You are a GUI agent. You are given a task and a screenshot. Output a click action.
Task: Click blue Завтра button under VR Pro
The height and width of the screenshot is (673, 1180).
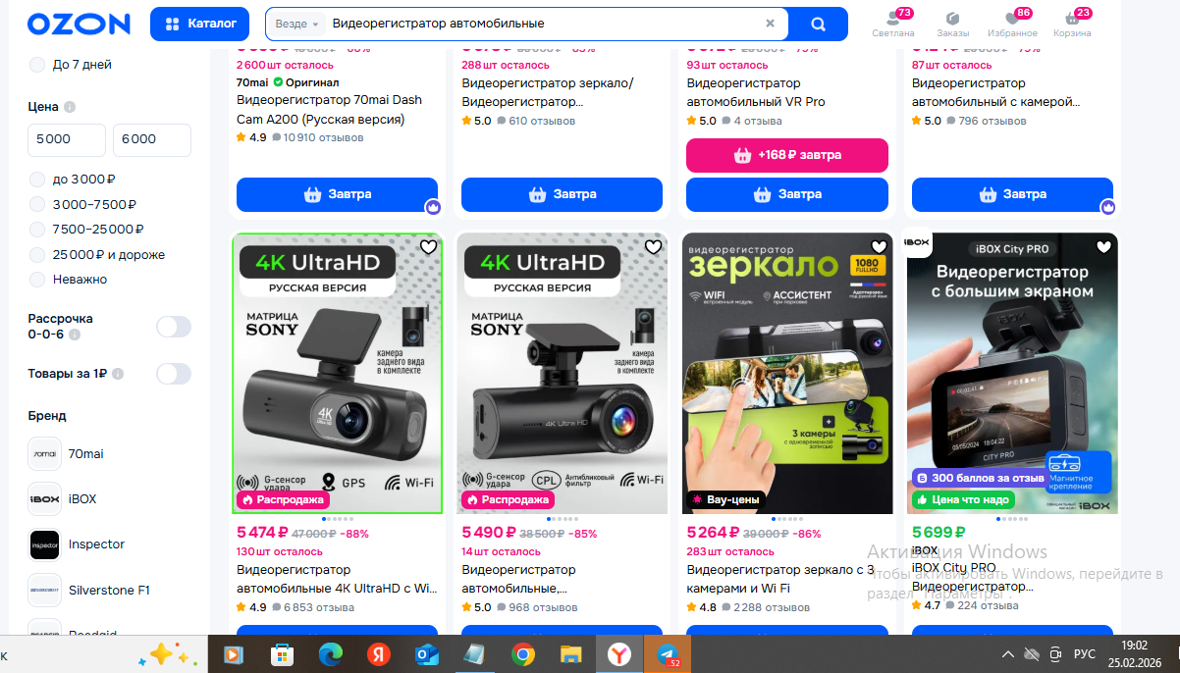point(787,194)
